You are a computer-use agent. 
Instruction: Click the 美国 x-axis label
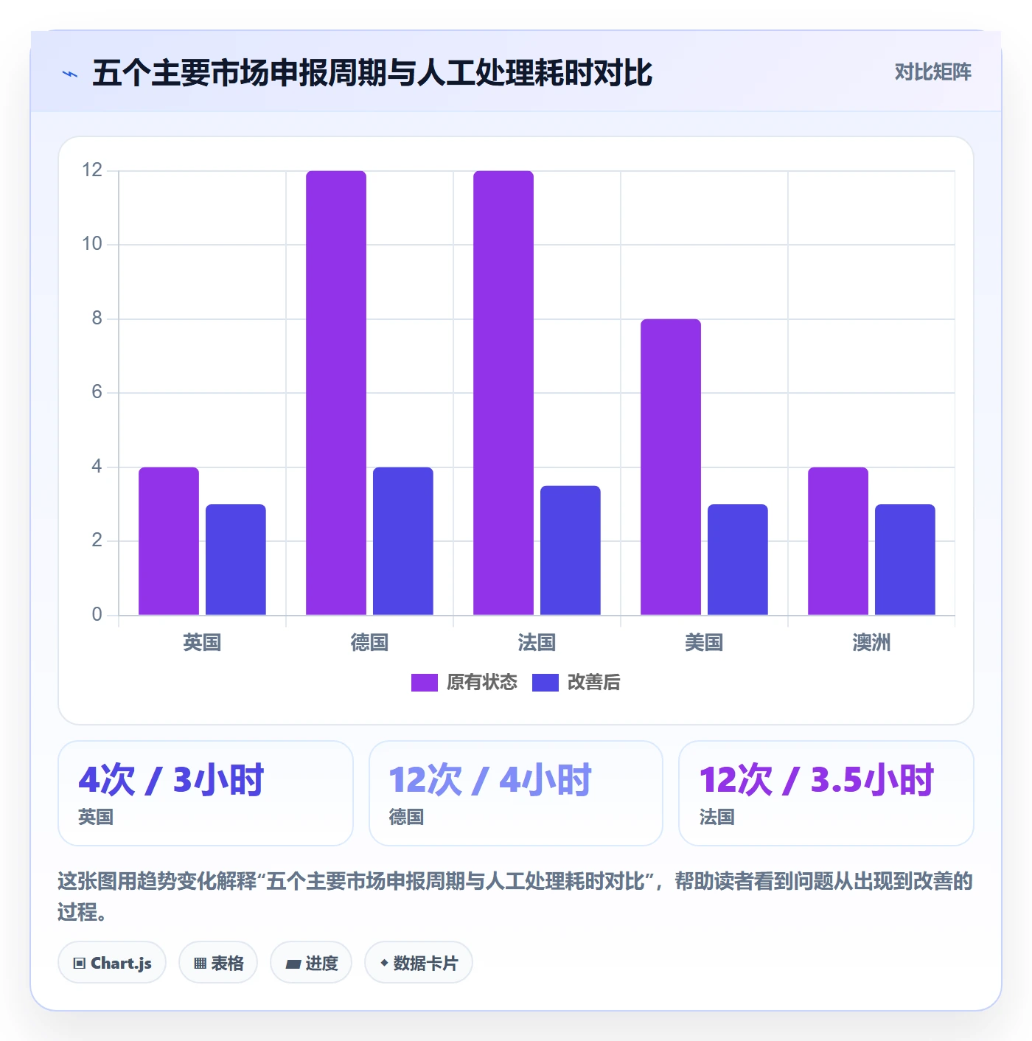pyautogui.click(x=704, y=642)
